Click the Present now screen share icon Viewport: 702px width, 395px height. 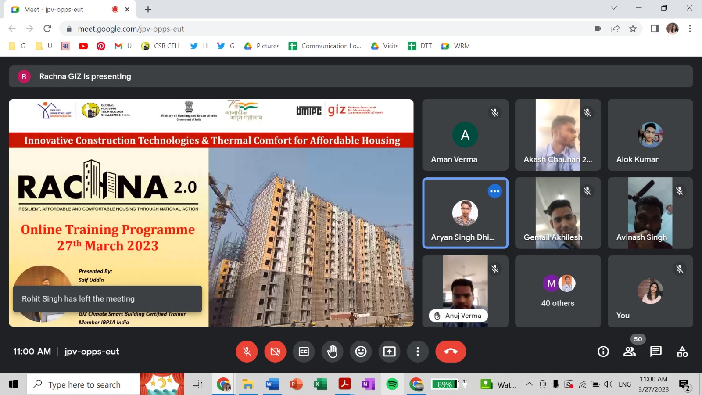point(389,352)
